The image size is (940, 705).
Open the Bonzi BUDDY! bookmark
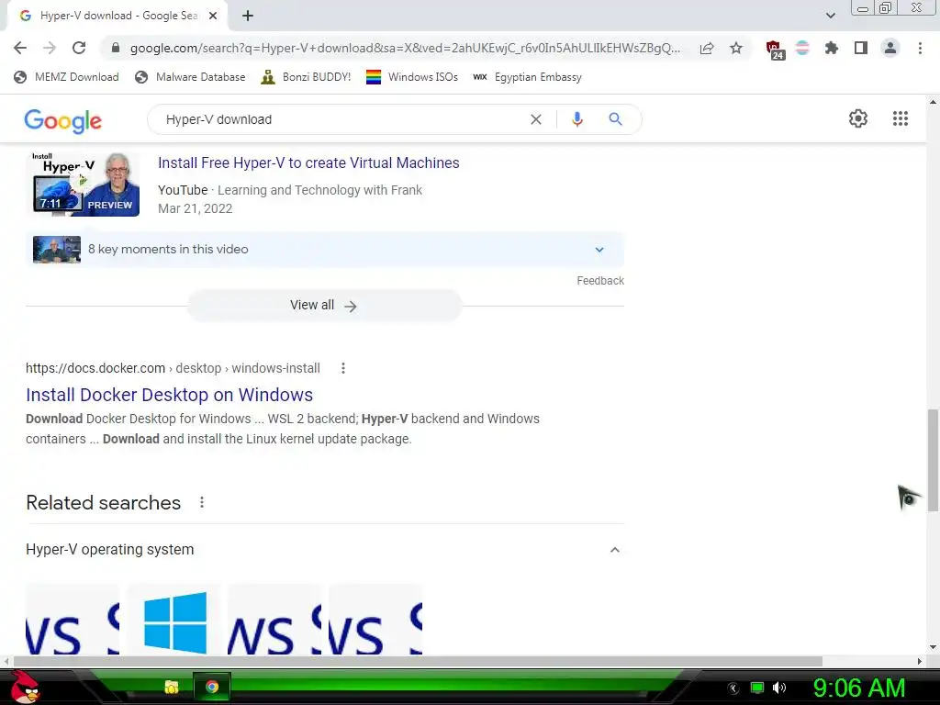tap(306, 77)
